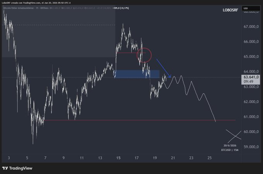This screenshot has height=174, width=263.
Task: Click the +105,0 (+0,17%) change value
Action: click(x=121, y=8)
